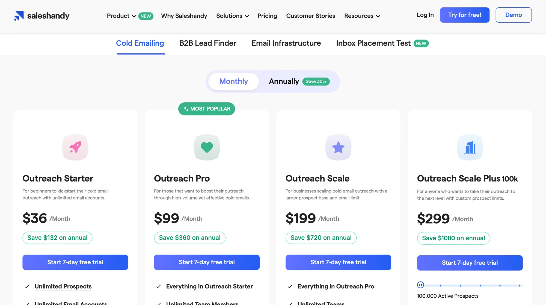Screen dimensions: 546x305
Task: Click NEW badge beside Inbox Placement Test
Action: tap(421, 43)
